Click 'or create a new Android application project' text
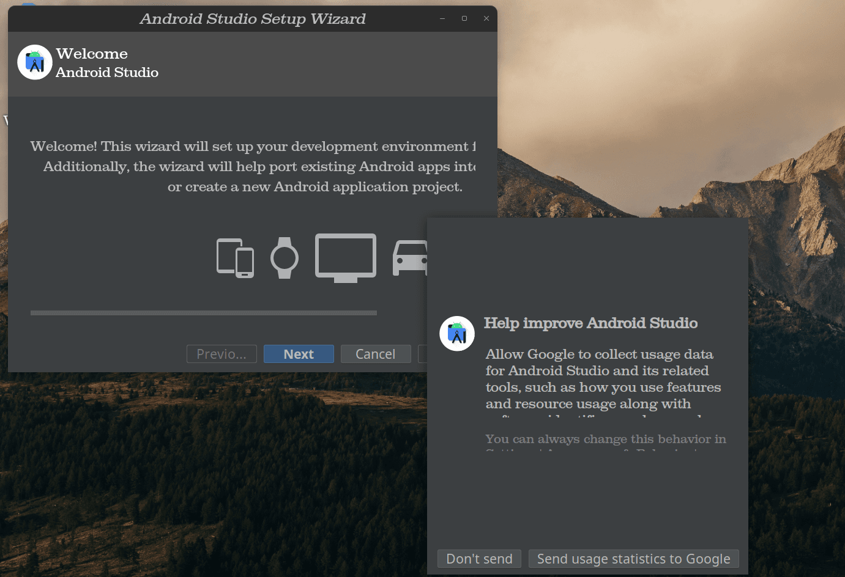 click(315, 187)
